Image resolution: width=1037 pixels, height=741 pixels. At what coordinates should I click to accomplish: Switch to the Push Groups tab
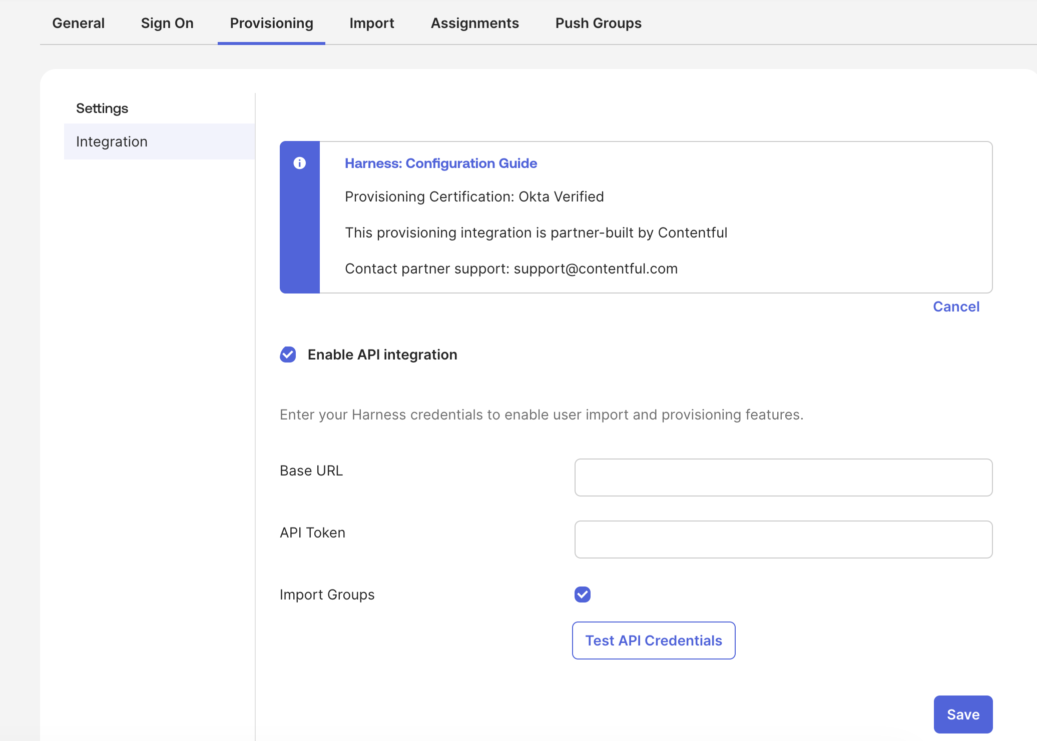point(599,23)
